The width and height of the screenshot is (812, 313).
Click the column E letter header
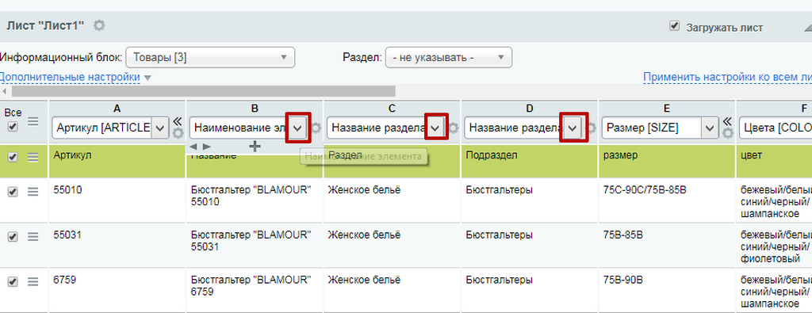[666, 108]
